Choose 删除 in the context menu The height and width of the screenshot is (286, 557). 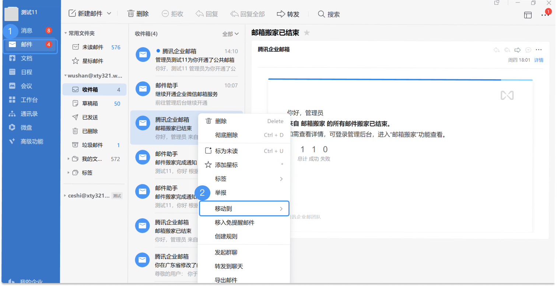click(x=244, y=121)
